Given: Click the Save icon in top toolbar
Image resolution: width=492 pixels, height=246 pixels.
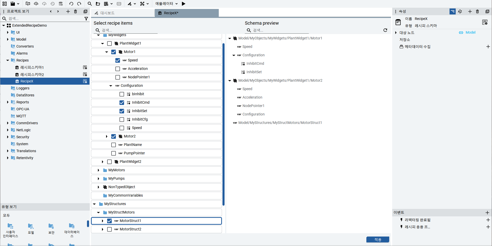Looking at the screenshot, I should coord(13,4).
